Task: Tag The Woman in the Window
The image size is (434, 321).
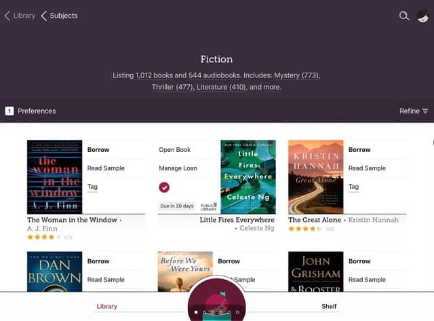Action: (92, 187)
